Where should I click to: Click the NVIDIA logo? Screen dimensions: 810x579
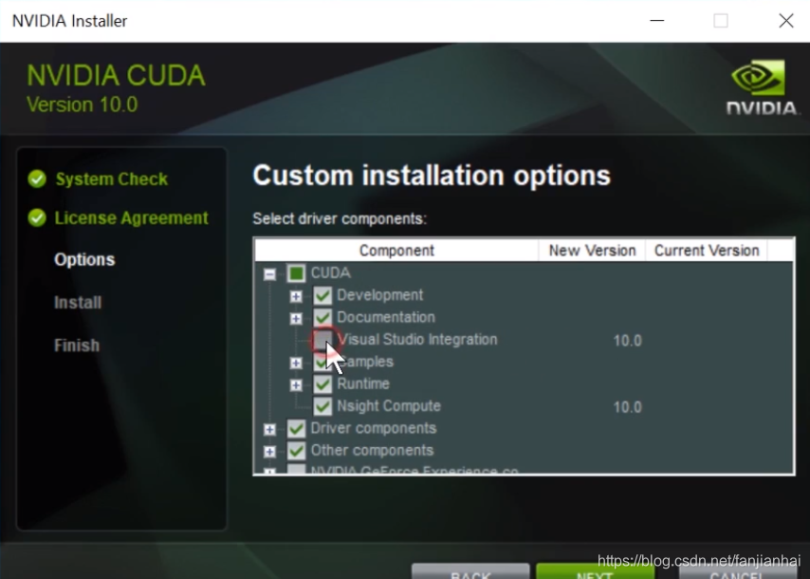pyautogui.click(x=761, y=87)
